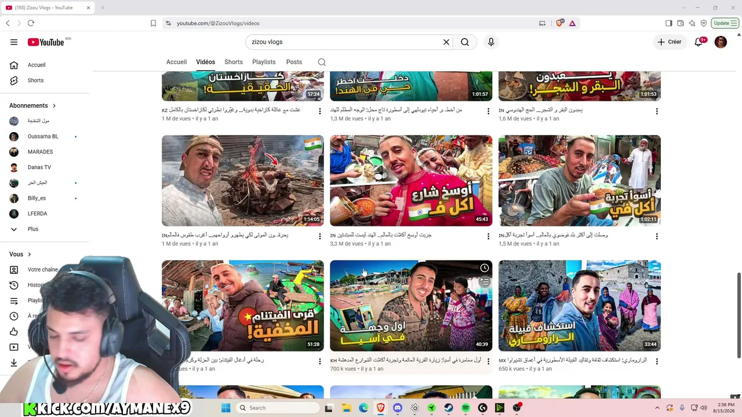Open Steam from the taskbar

pos(449,408)
